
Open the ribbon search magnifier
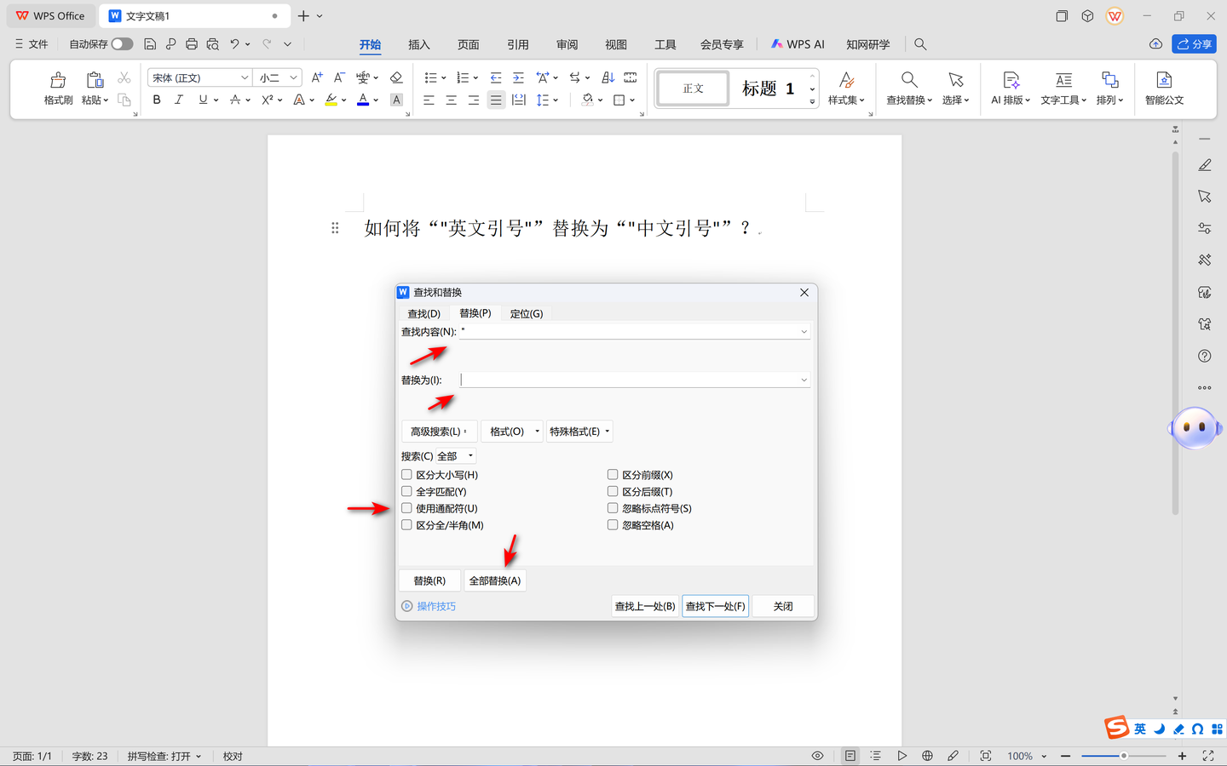(x=920, y=44)
